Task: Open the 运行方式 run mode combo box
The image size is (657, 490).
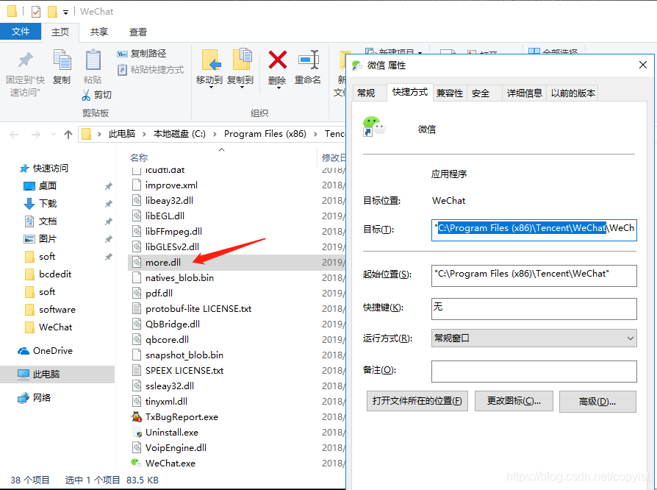Action: tap(534, 338)
